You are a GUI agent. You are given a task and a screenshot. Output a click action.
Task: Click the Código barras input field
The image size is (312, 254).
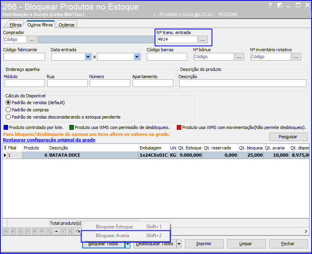167,57
